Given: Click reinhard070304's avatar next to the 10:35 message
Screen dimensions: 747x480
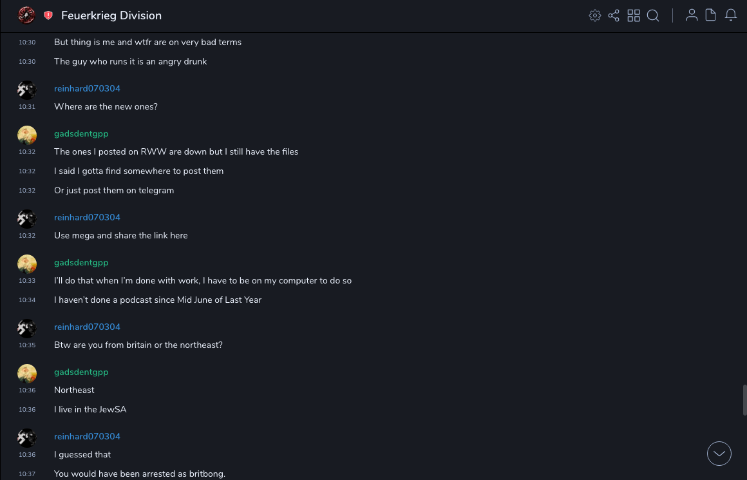Looking at the screenshot, I should coord(26,328).
